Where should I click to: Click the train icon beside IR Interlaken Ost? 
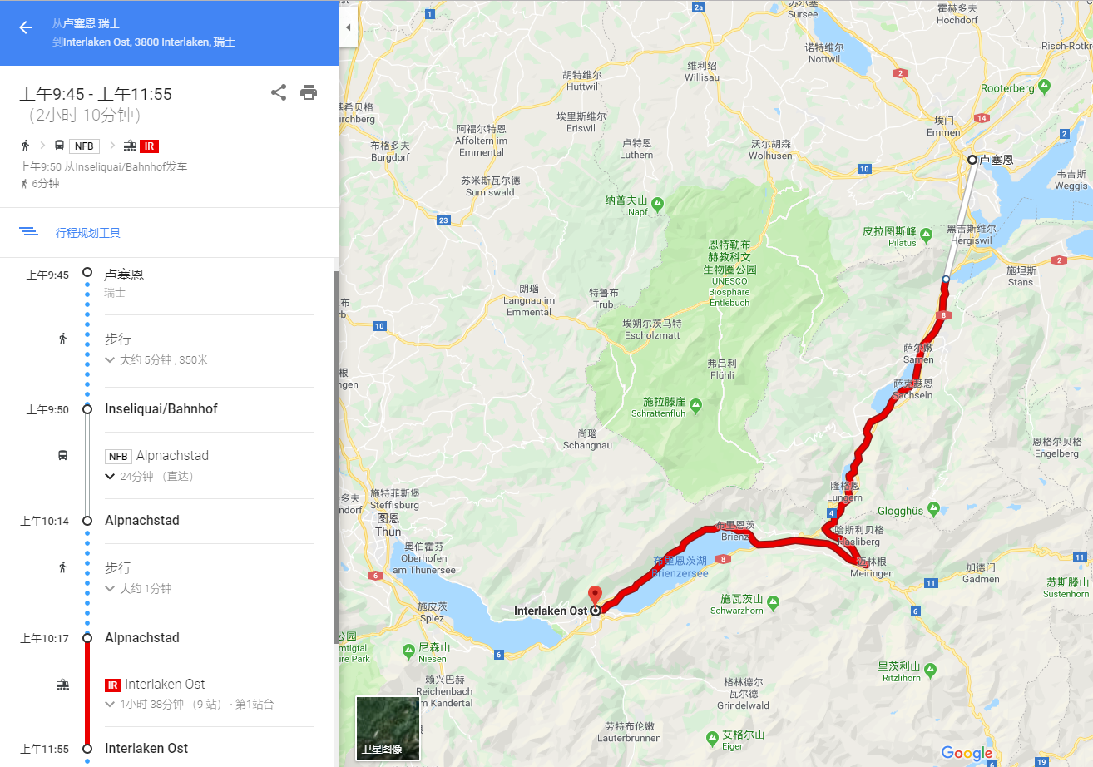tap(62, 685)
